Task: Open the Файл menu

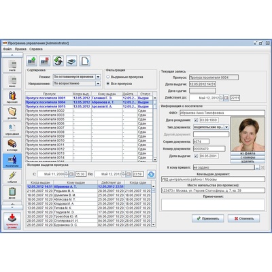Action: [7, 49]
